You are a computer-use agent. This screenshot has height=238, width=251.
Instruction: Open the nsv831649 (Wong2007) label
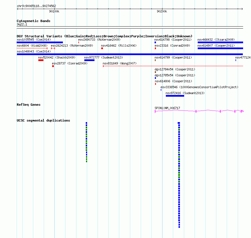[x=120, y=63]
